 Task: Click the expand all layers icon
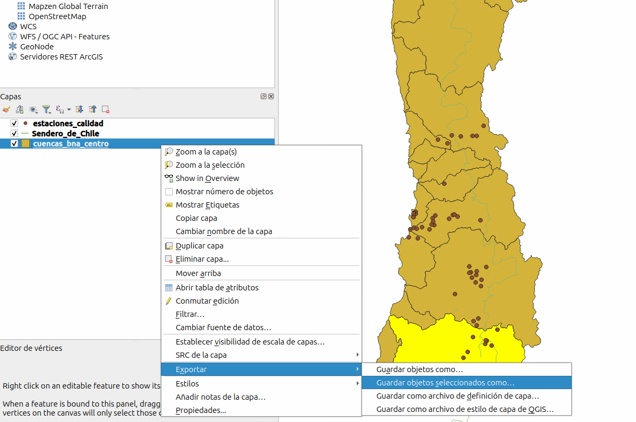[x=80, y=109]
